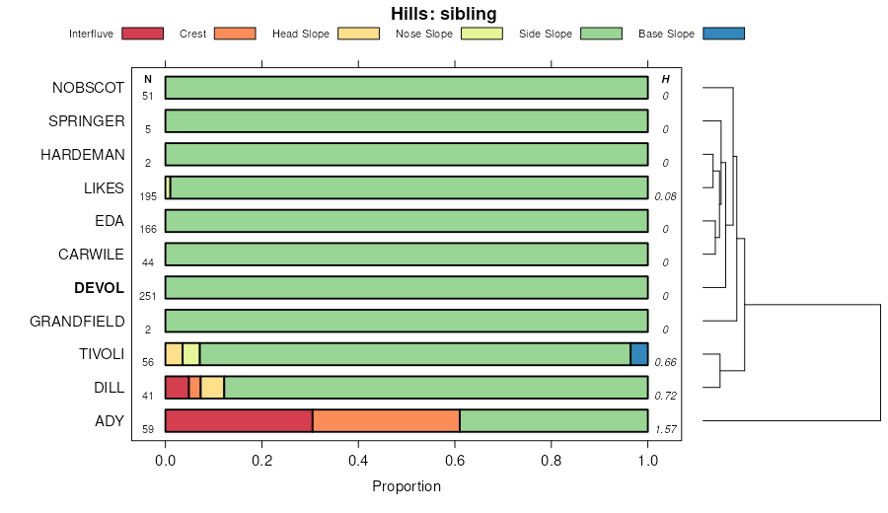888x513 pixels.
Task: Click the Base Slope blue legend swatch
Action: [x=723, y=34]
